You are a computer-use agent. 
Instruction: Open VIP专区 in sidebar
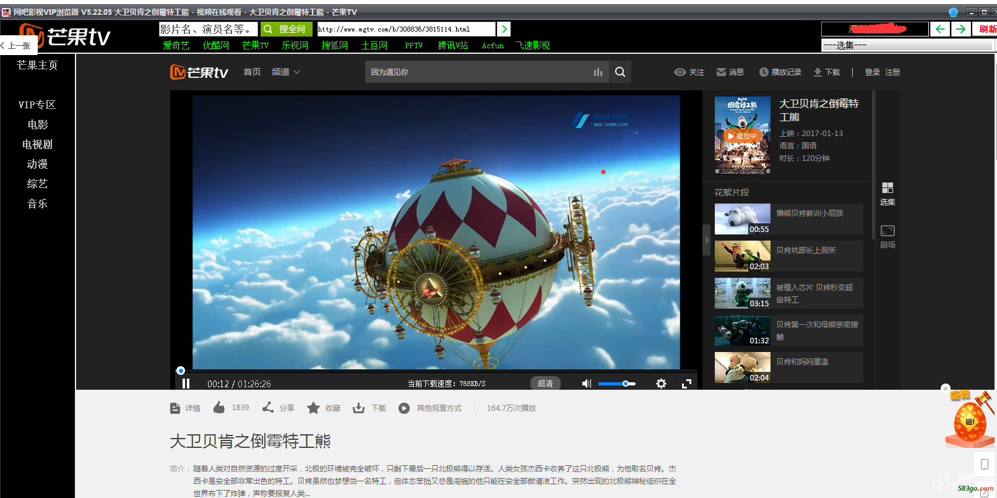(37, 105)
